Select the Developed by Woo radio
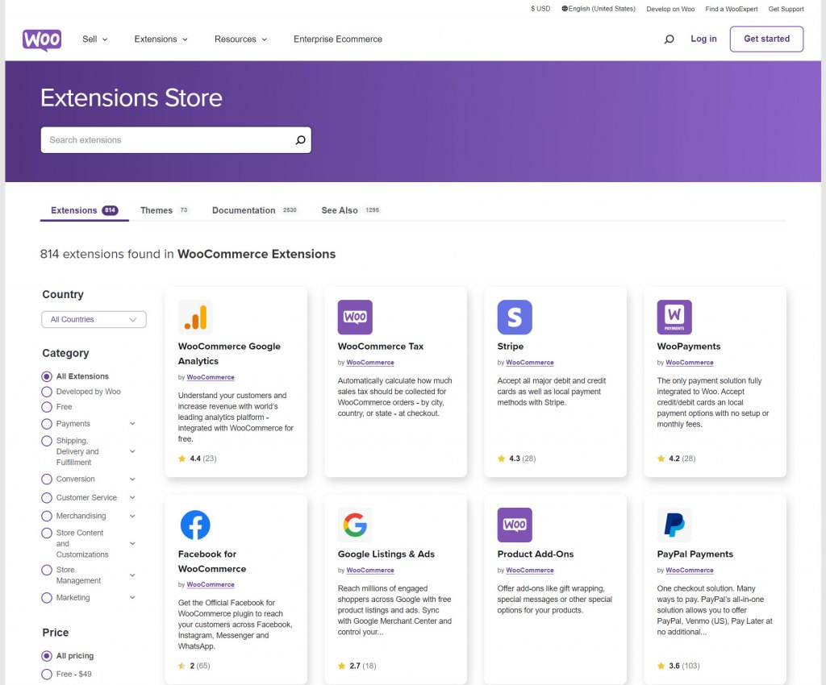 (x=47, y=392)
